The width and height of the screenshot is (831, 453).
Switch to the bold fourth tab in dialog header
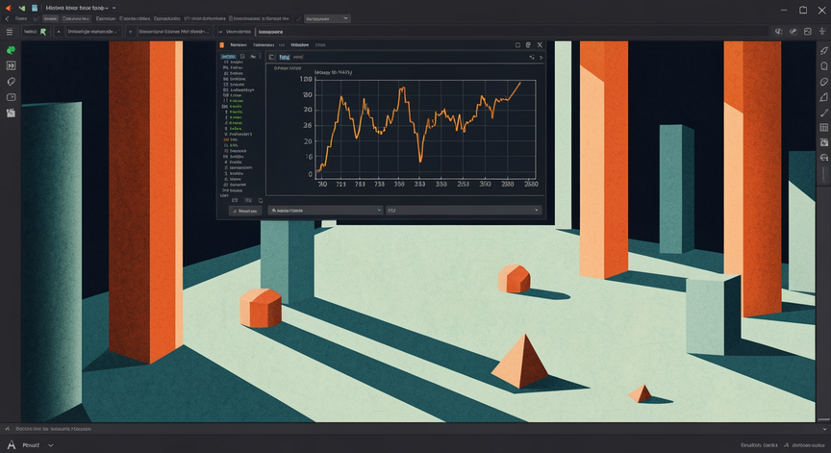[299, 45]
